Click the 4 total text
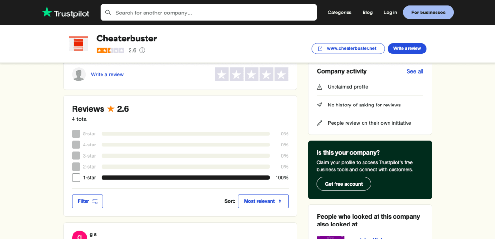Screen dimensions: 495x239 click(x=80, y=119)
